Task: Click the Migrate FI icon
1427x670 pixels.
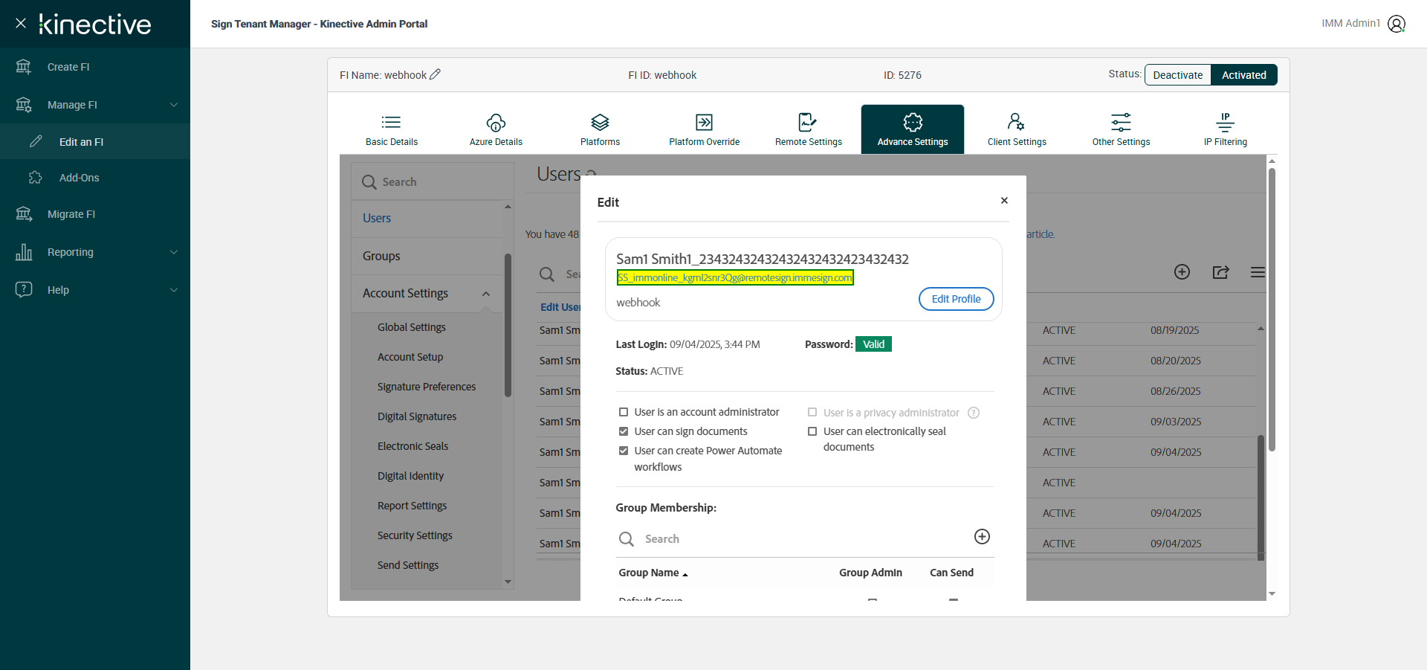Action: [x=24, y=214]
